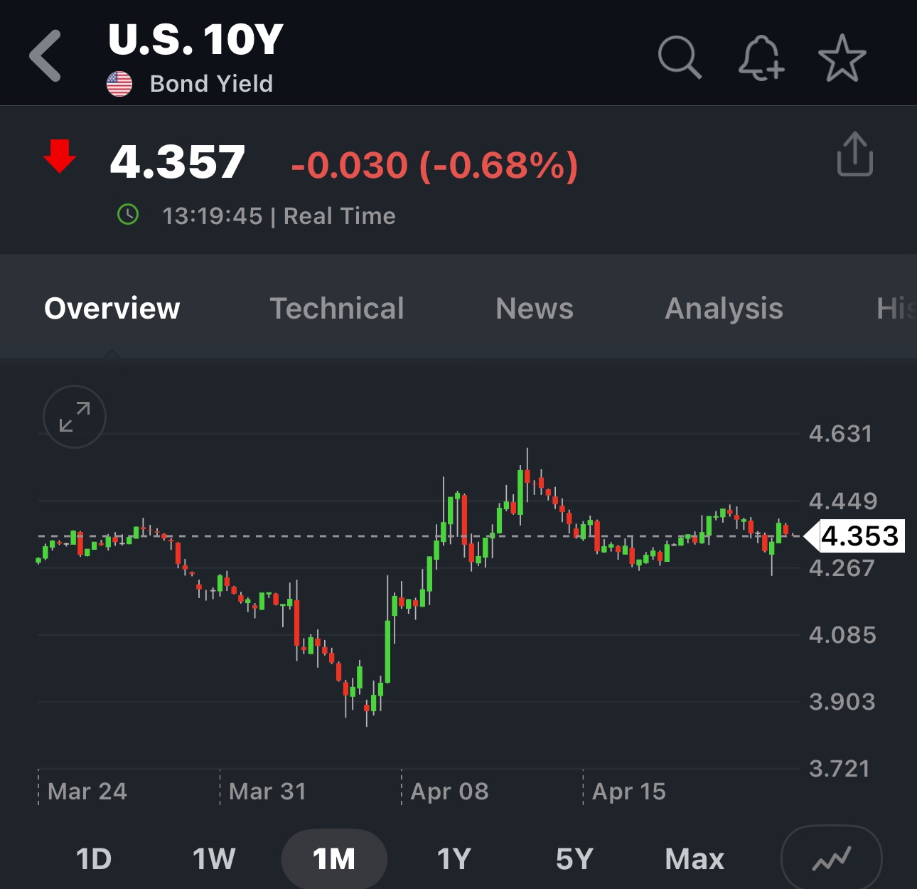Tap the 4.353 current price marker
This screenshot has width=917, height=889.
860,536
